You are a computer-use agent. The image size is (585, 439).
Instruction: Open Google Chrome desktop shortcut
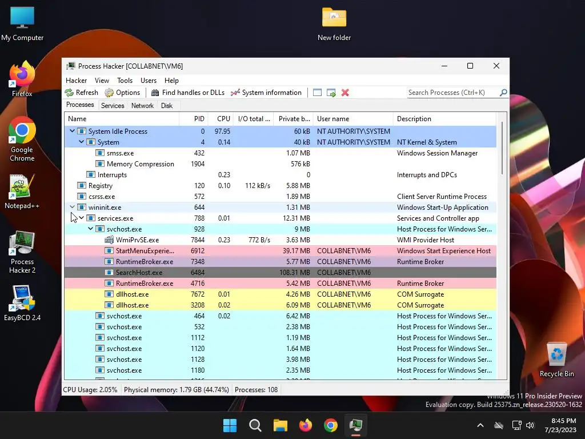[x=22, y=139]
